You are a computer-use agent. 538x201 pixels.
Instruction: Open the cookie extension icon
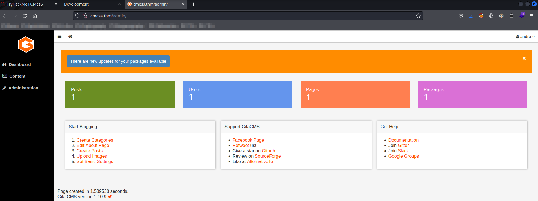[491, 16]
